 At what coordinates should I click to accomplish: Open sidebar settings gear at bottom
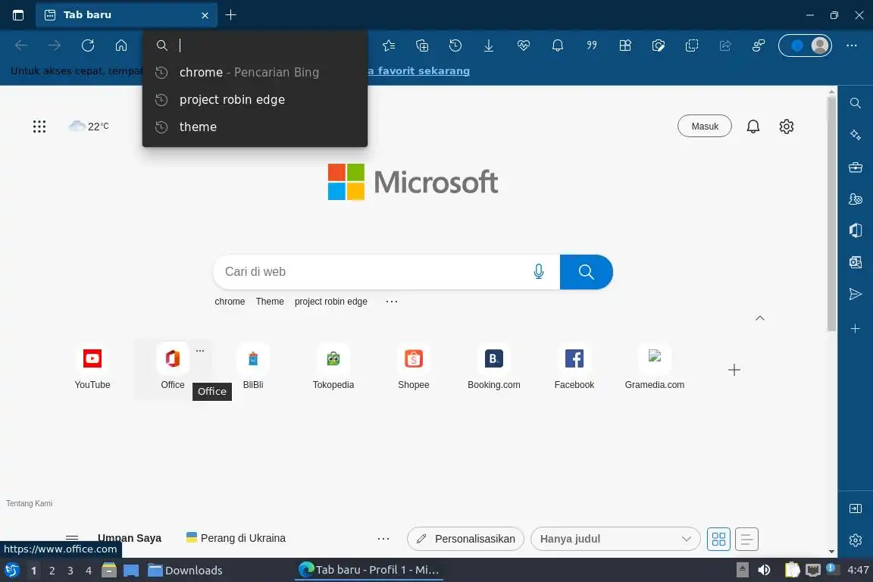[x=856, y=540]
